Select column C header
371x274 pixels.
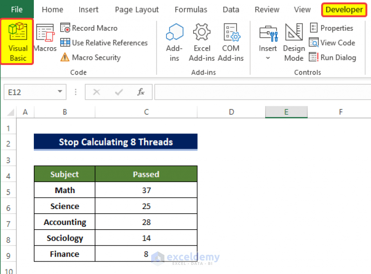pos(146,112)
